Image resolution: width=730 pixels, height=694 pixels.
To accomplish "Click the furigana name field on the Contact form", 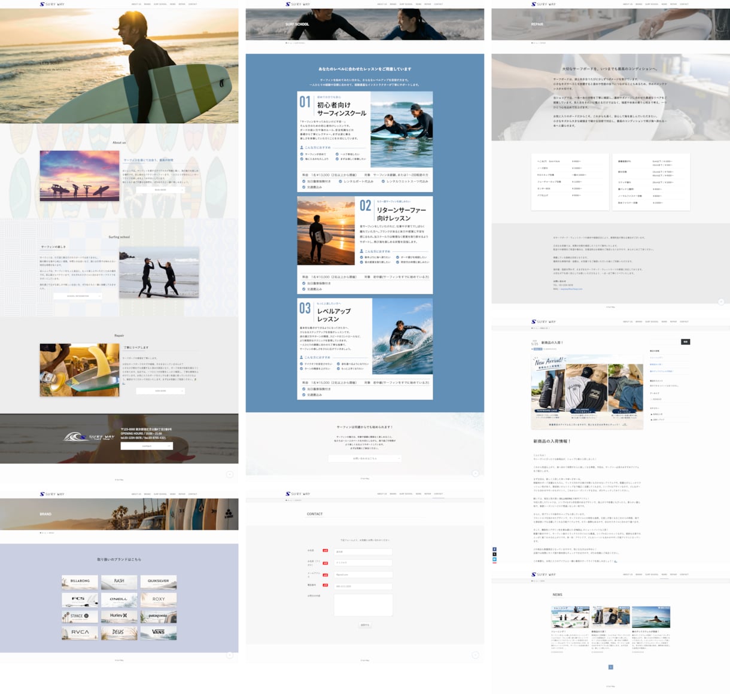I will (363, 563).
